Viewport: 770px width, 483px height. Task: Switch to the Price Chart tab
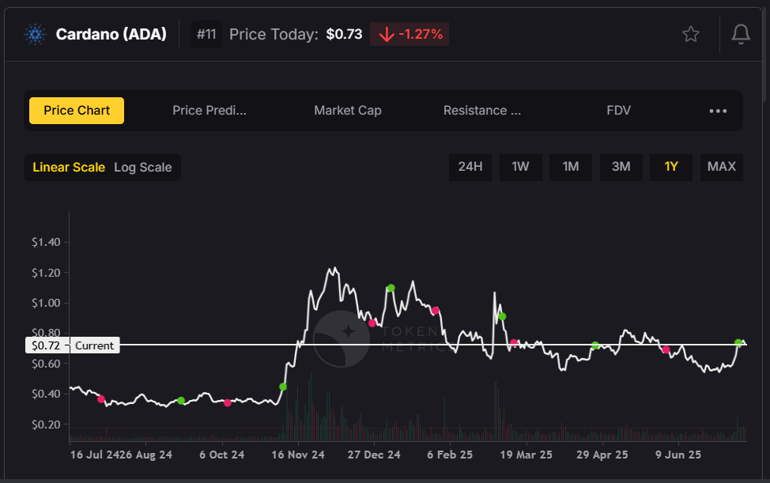[x=76, y=111]
